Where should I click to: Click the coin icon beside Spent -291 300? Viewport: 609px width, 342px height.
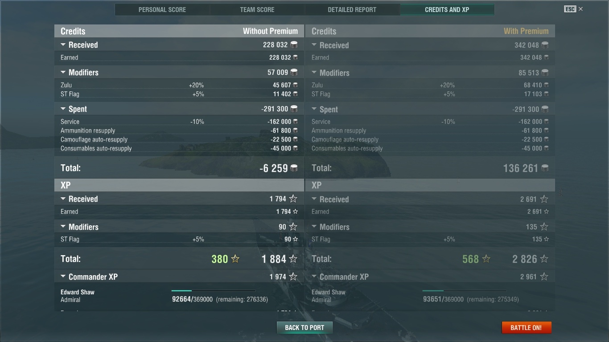[x=294, y=109]
